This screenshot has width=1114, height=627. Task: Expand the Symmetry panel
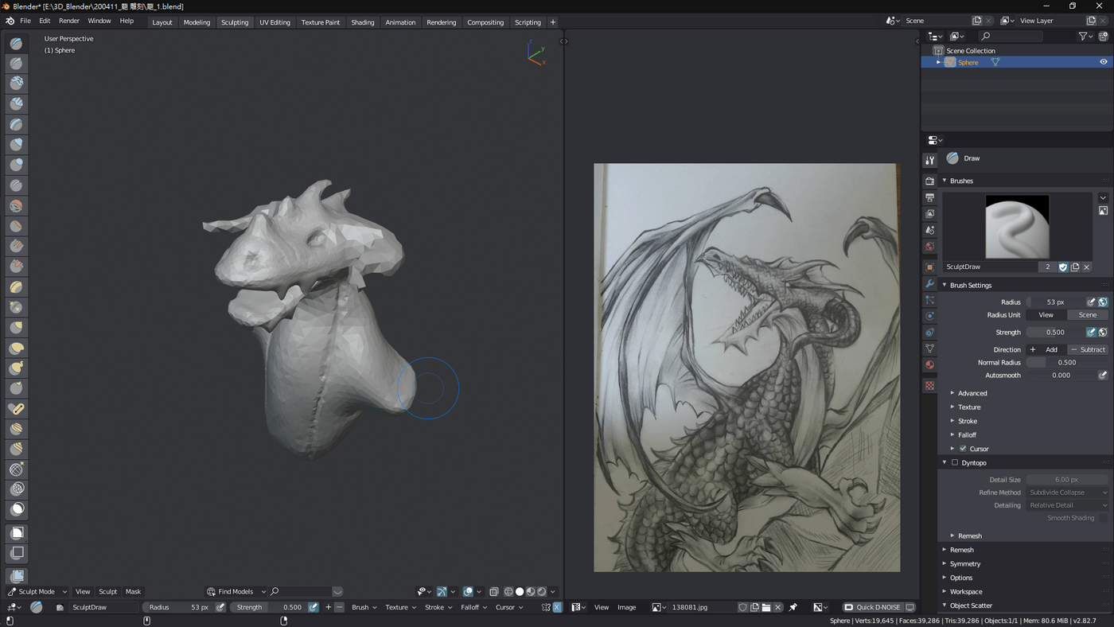pyautogui.click(x=964, y=564)
